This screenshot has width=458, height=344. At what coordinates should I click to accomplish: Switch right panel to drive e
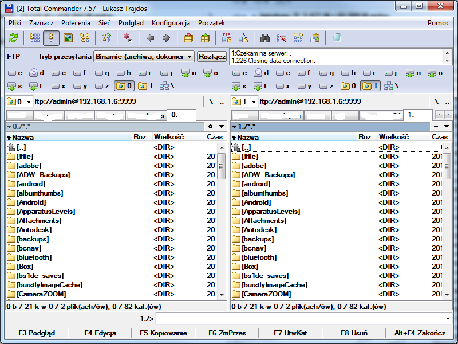(x=283, y=73)
